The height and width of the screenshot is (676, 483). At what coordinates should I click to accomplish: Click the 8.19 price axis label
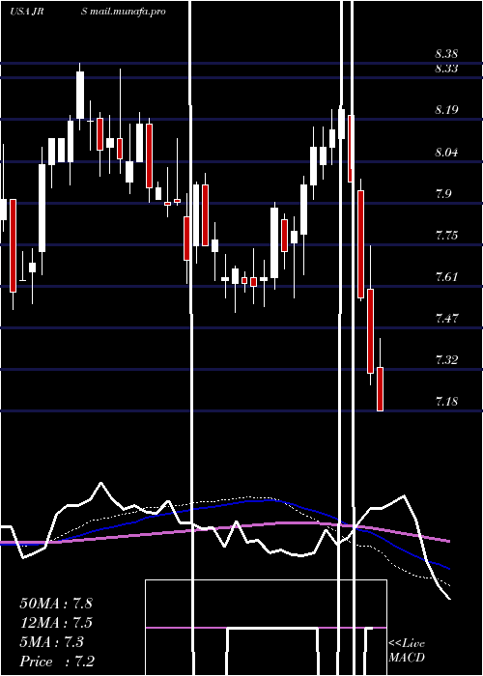[x=446, y=110]
